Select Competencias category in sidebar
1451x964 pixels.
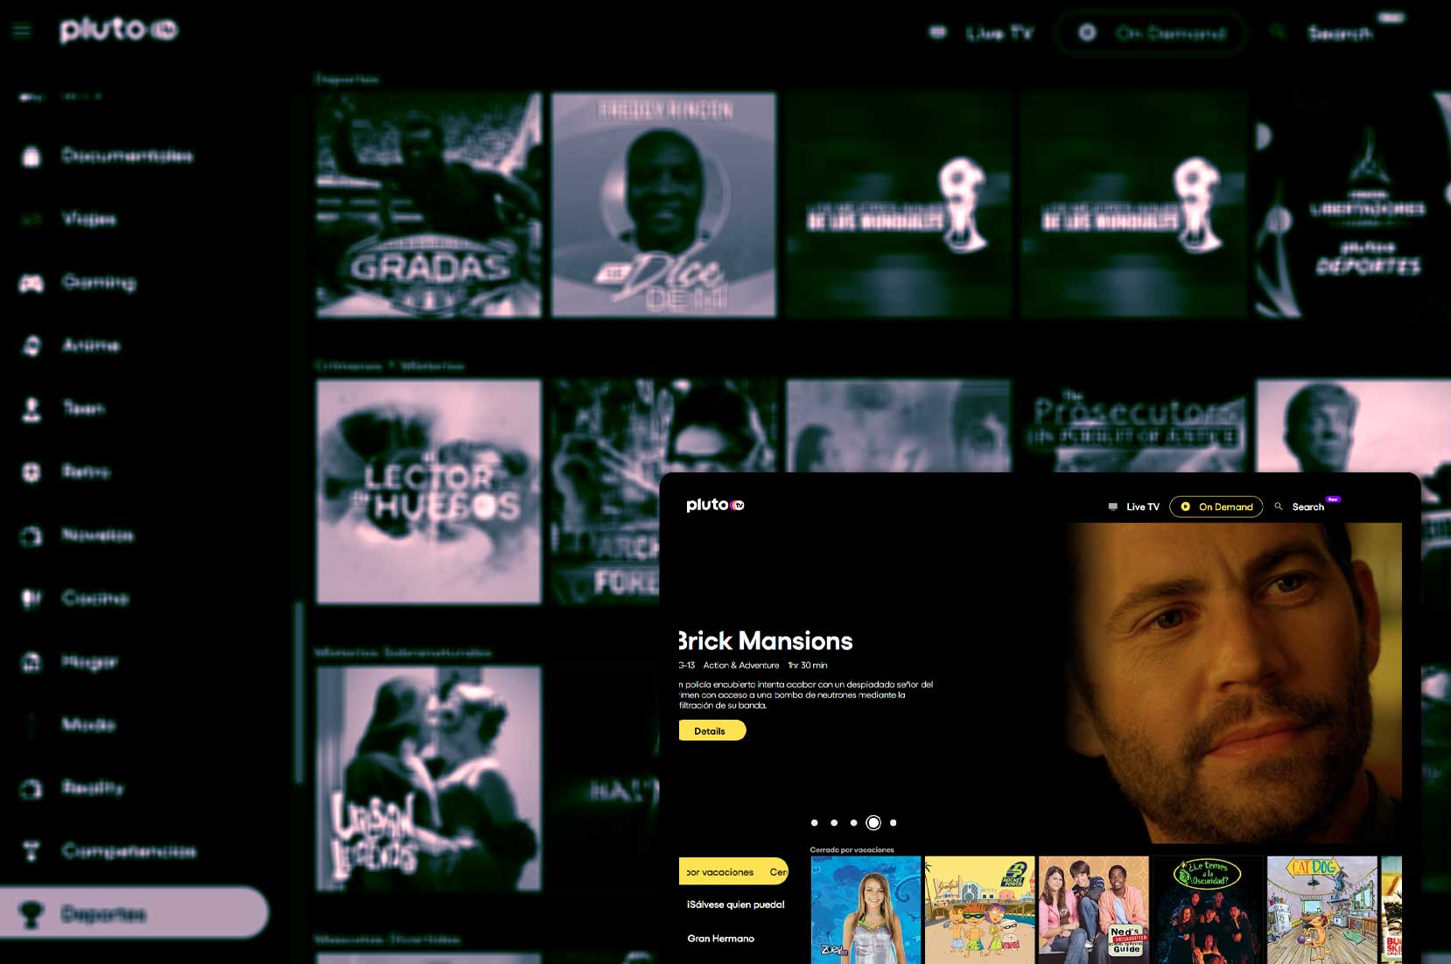click(129, 851)
